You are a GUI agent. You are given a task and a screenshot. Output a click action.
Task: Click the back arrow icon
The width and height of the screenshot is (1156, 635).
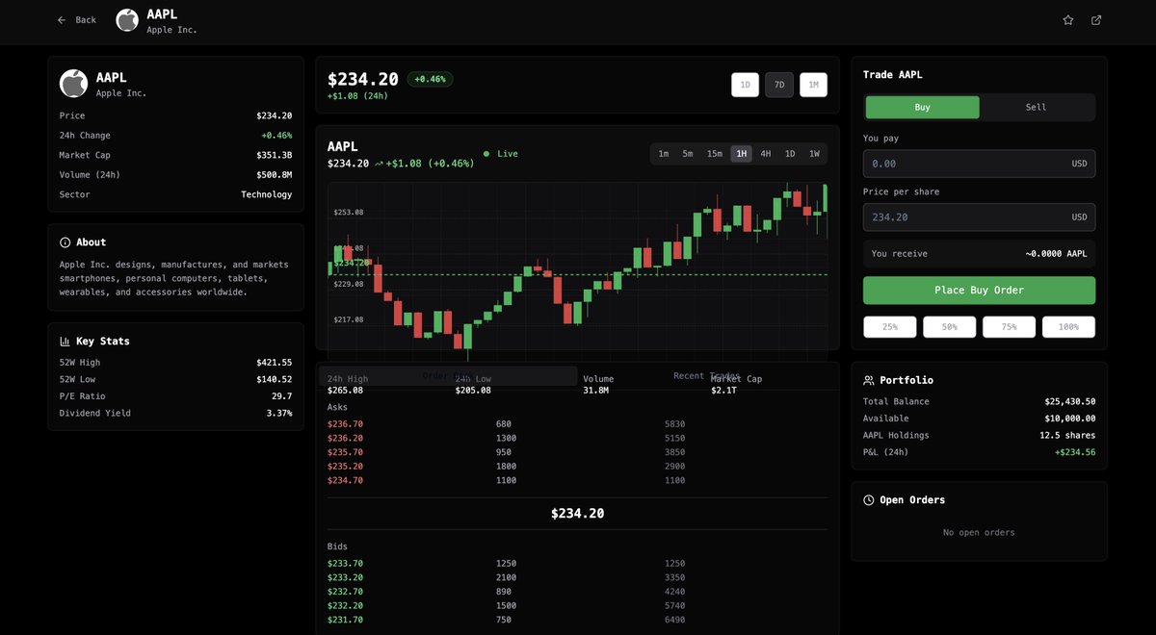pyautogui.click(x=62, y=20)
